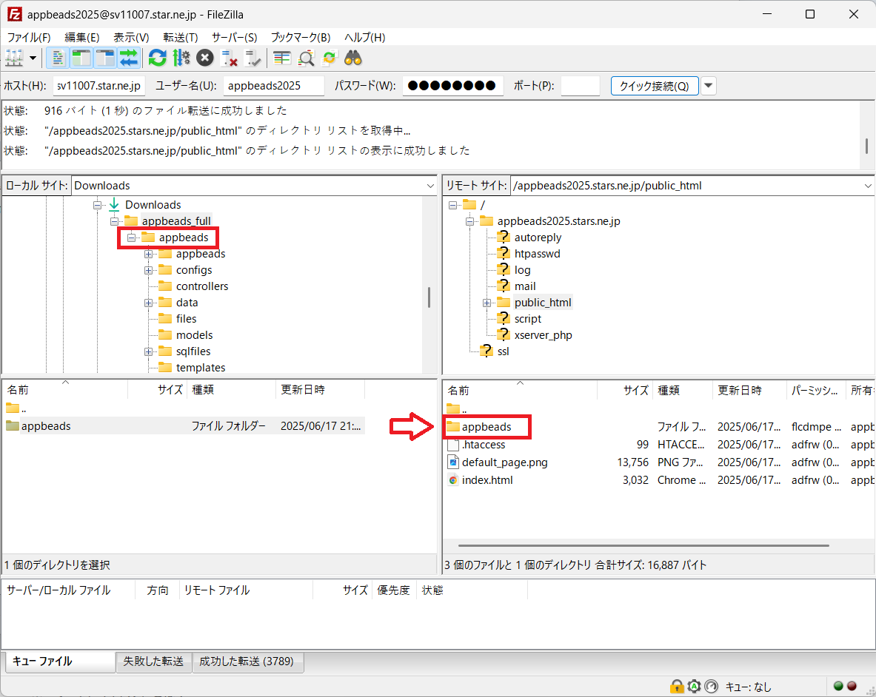Click the encryption lock status icon
Image resolution: width=876 pixels, height=697 pixels.
tap(677, 687)
